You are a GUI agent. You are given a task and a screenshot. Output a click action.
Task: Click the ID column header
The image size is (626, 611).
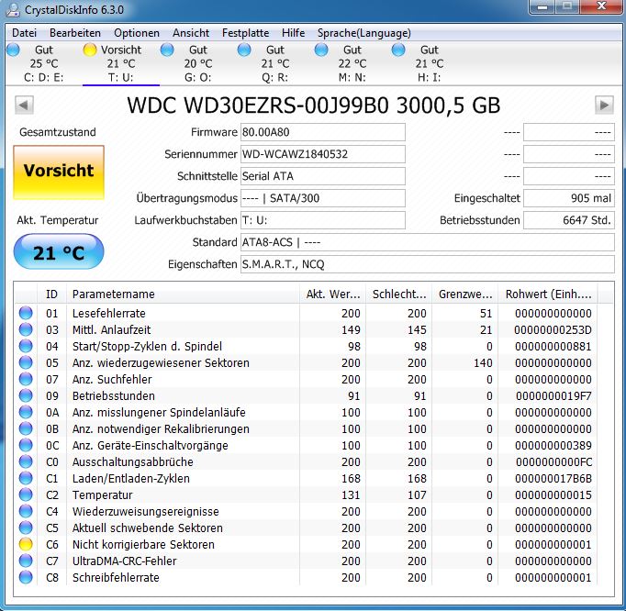pos(51,294)
